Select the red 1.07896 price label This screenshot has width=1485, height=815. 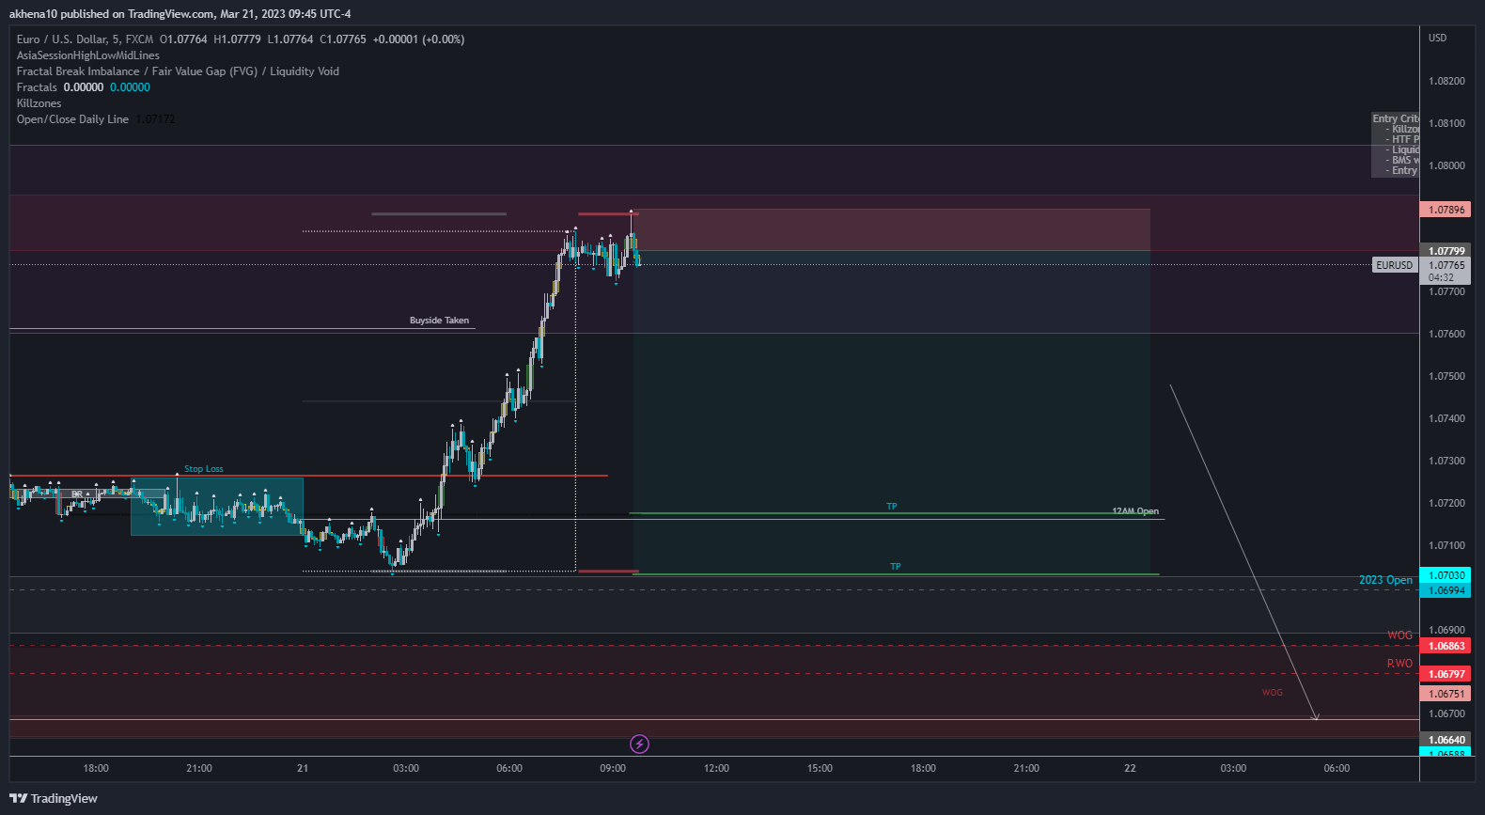[x=1446, y=210]
